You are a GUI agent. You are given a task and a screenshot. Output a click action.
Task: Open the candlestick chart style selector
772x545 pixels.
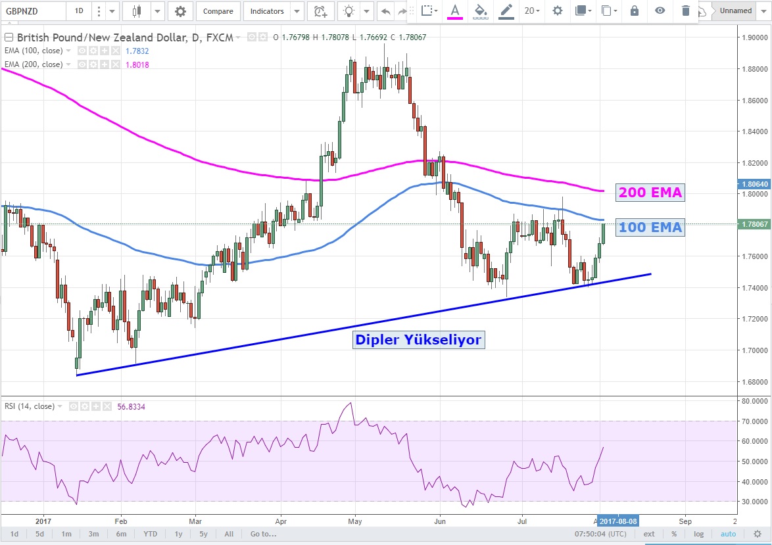137,11
